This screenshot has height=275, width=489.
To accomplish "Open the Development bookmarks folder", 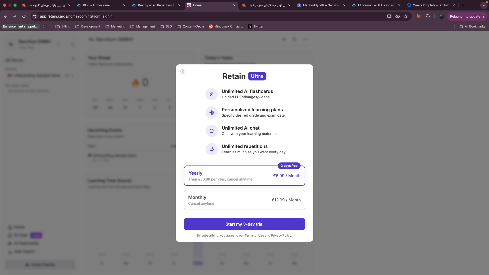I will coord(88,26).
